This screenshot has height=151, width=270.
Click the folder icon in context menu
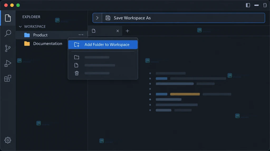[77, 57]
